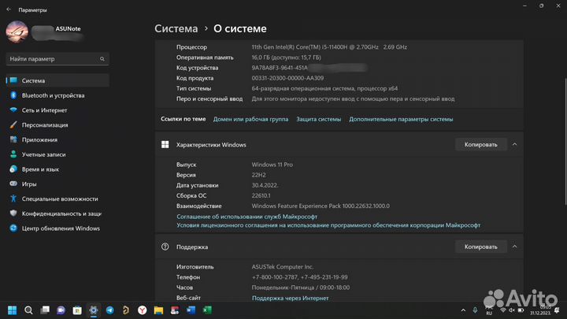Click the back arrow in Settings header
The image size is (567, 319).
pyautogui.click(x=8, y=10)
